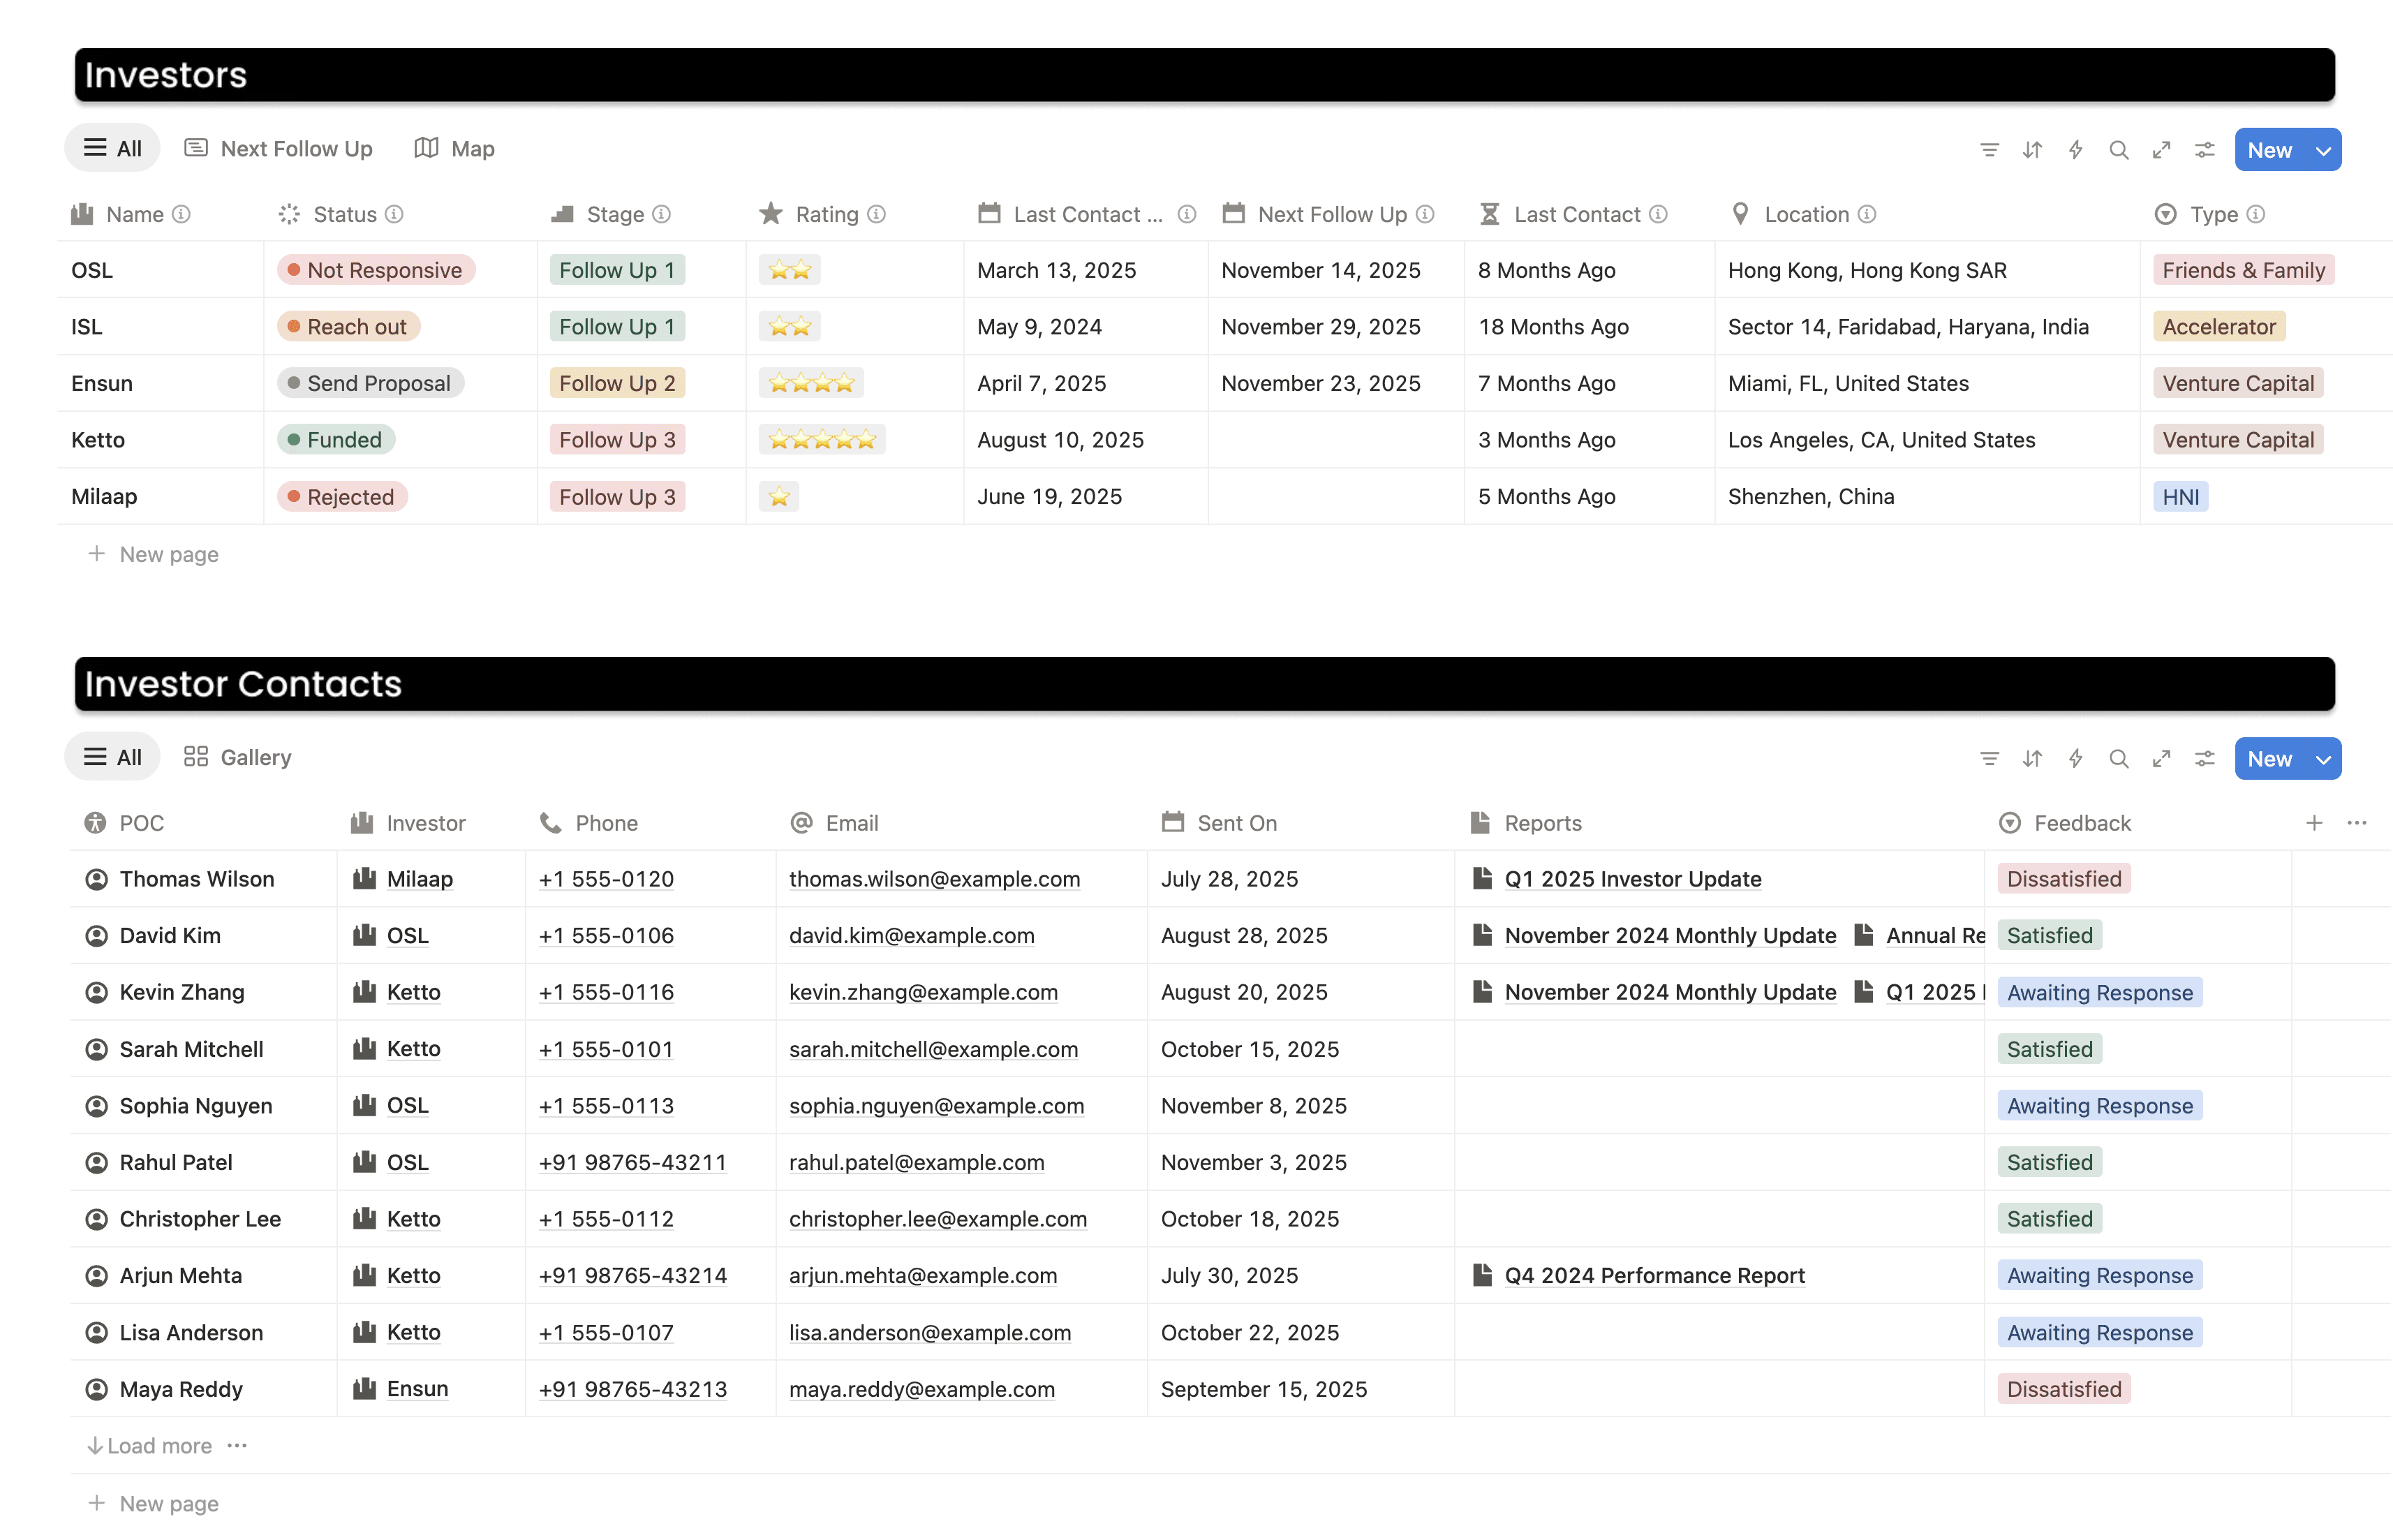Switch to Next Follow Up view
The image size is (2393, 1540).
279,149
